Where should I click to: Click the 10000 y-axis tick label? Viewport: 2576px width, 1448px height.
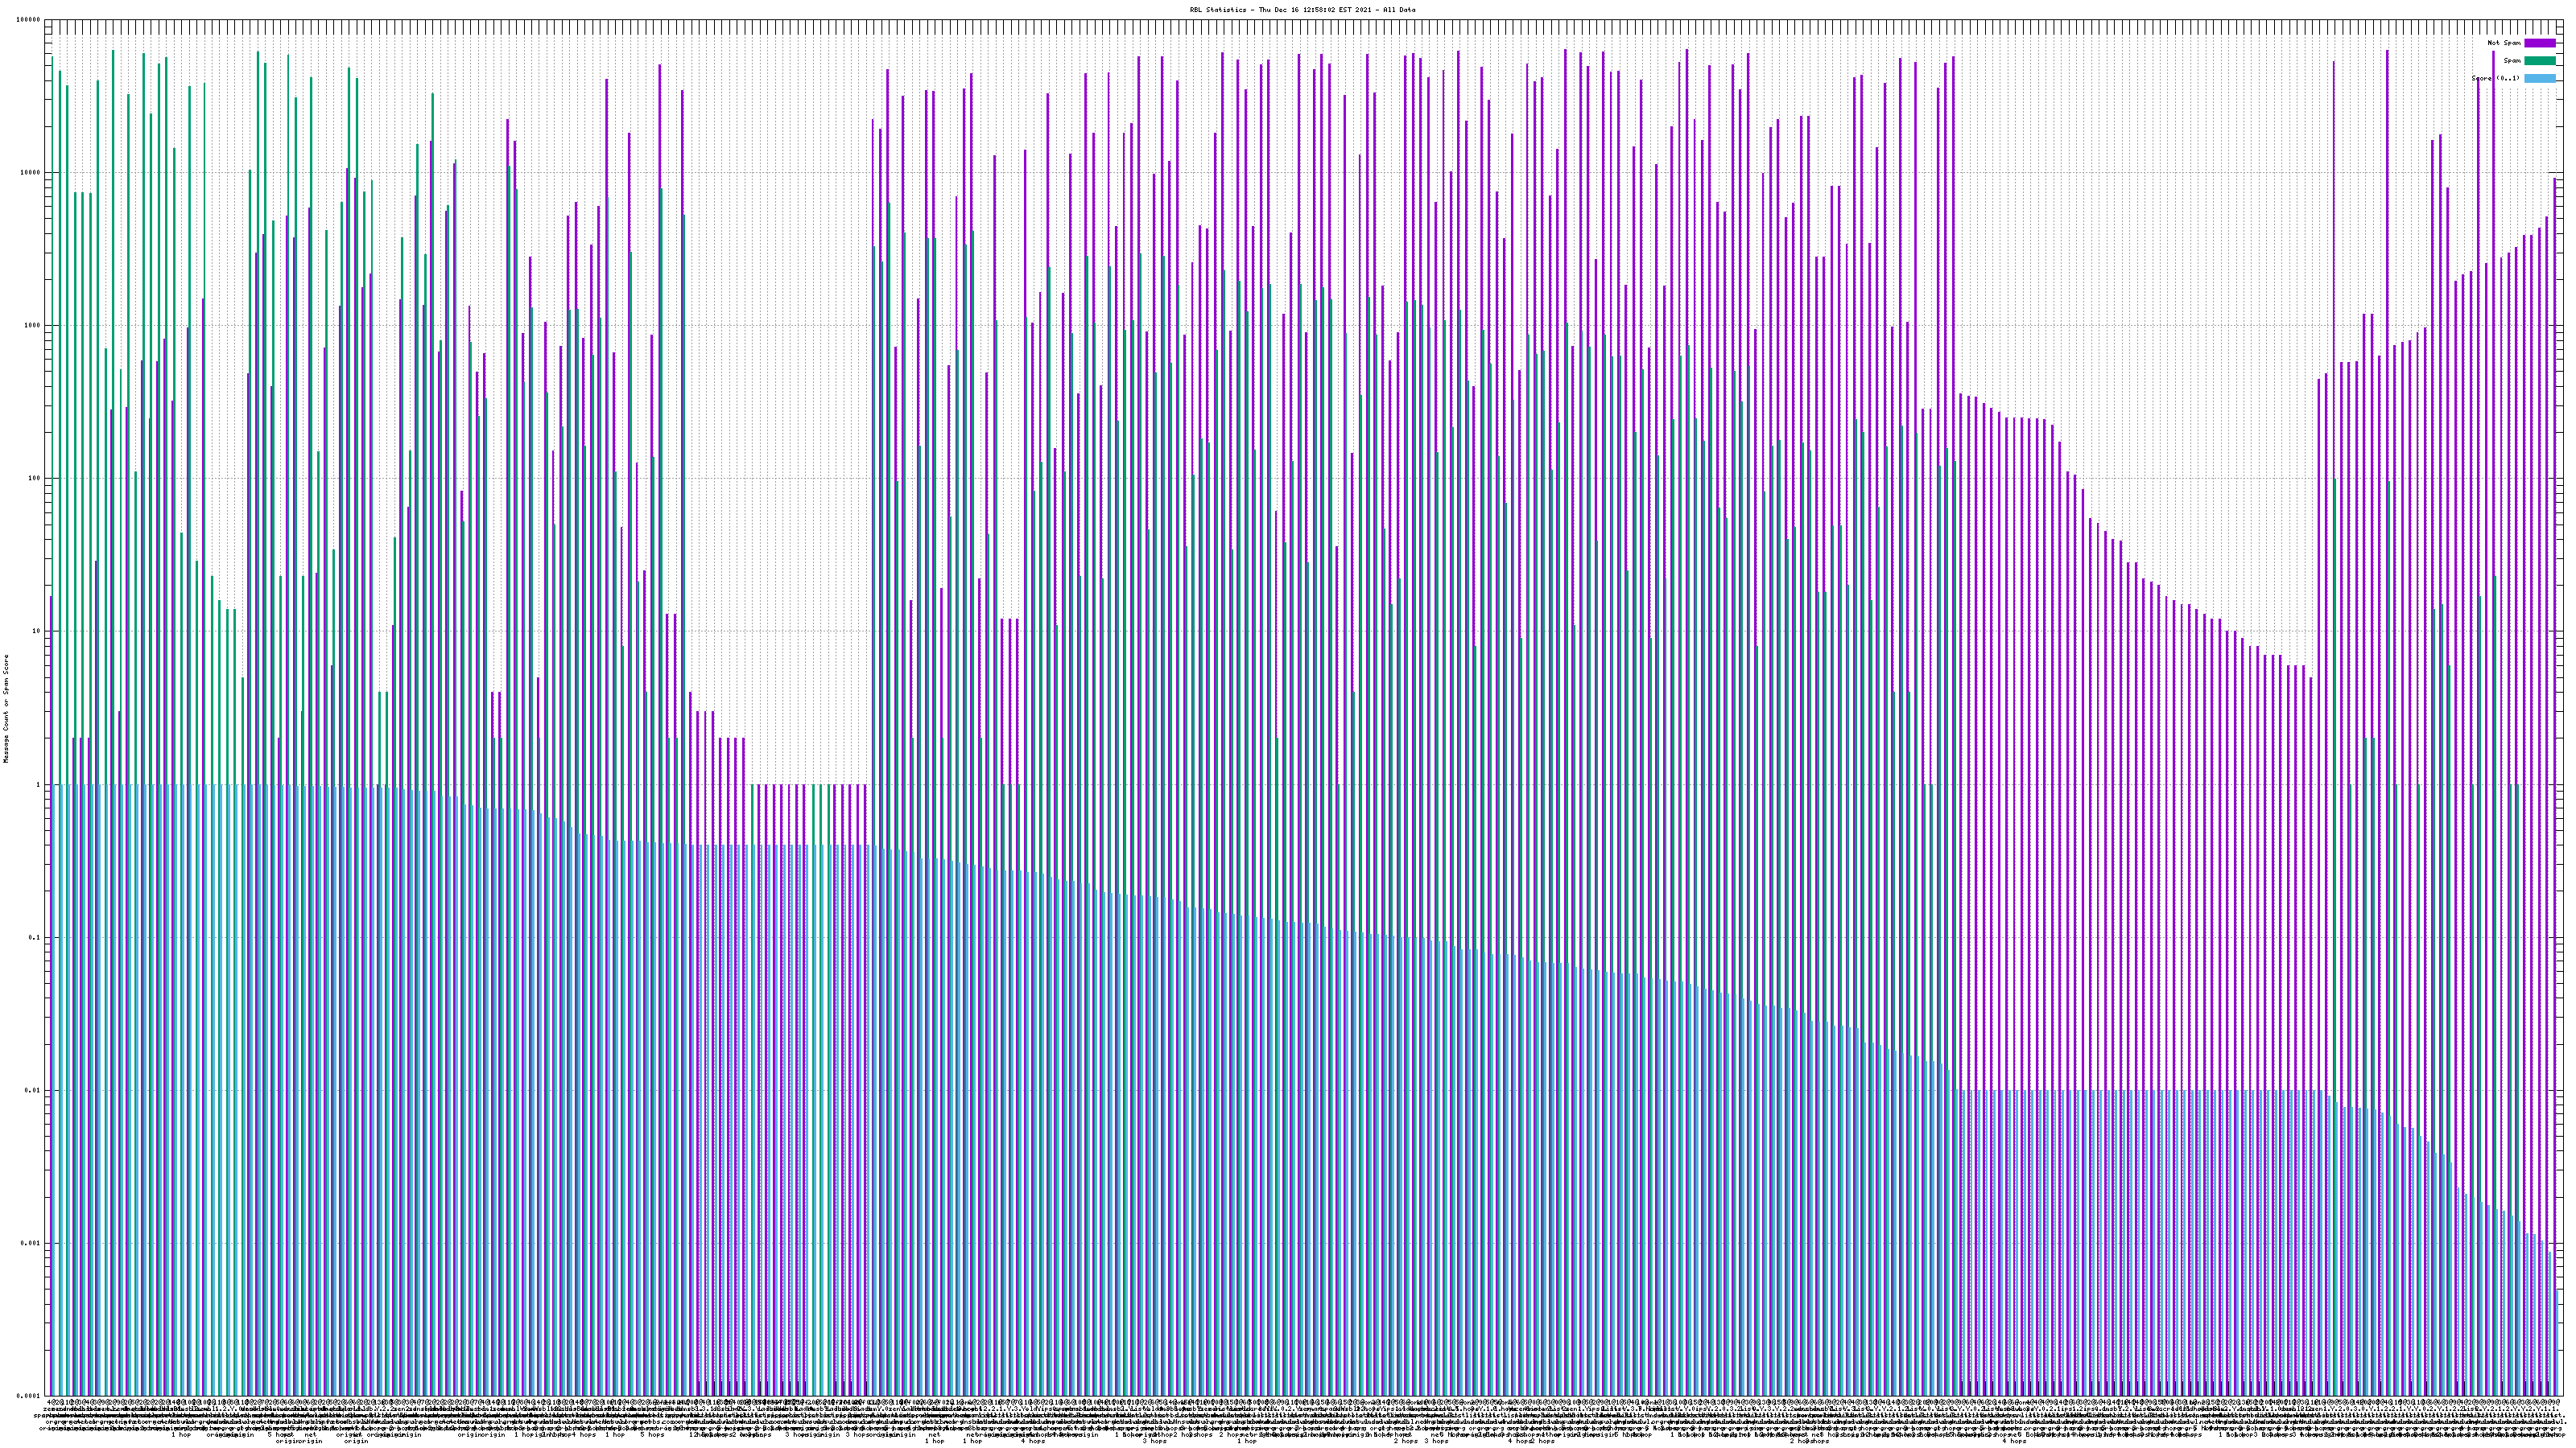[x=31, y=173]
